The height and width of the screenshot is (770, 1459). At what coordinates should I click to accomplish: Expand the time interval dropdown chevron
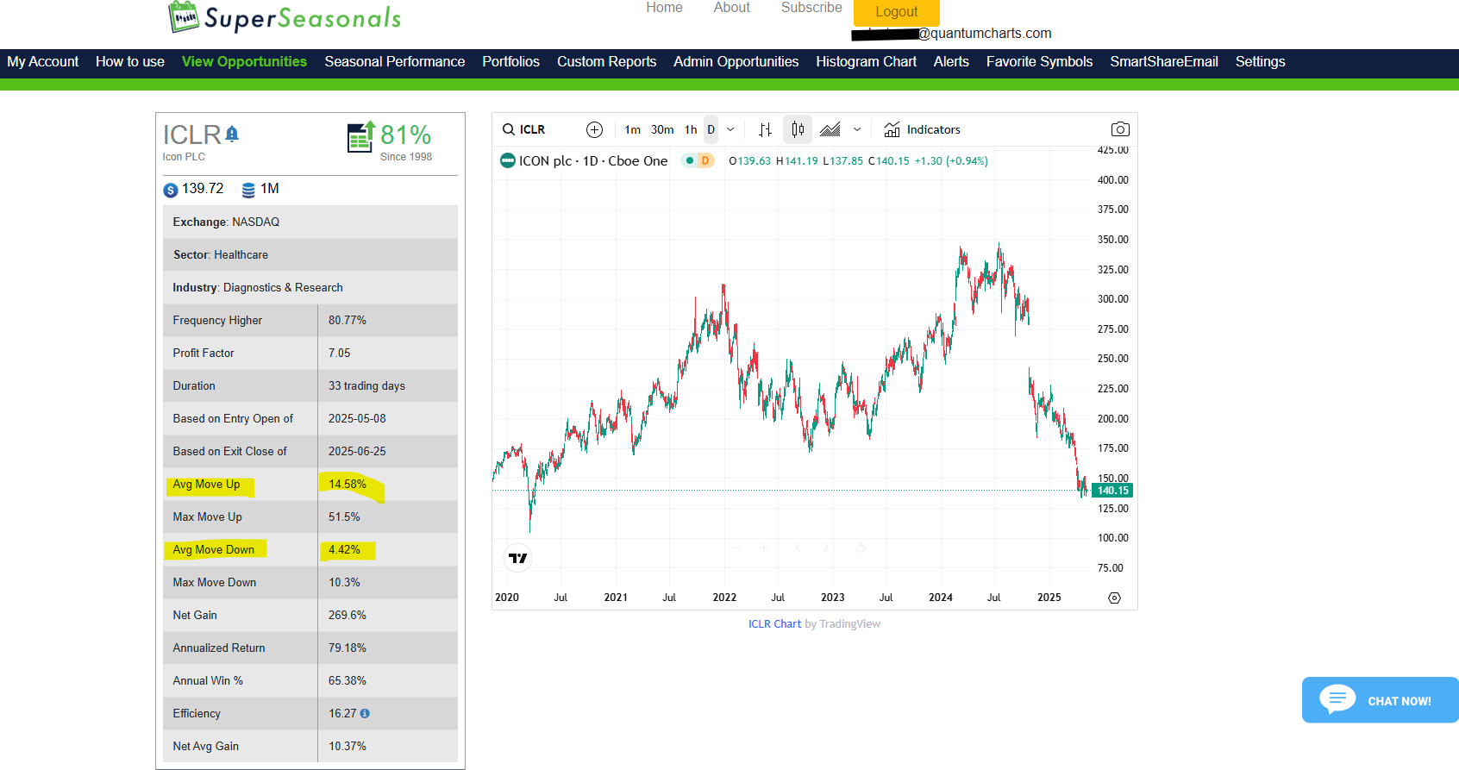730,129
